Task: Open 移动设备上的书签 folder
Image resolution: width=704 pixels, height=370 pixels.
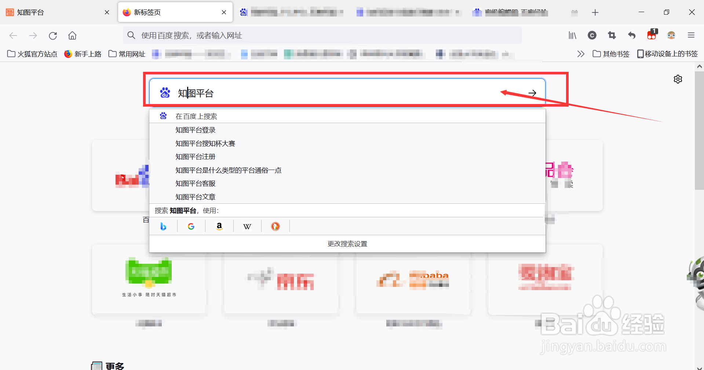Action: pos(667,54)
